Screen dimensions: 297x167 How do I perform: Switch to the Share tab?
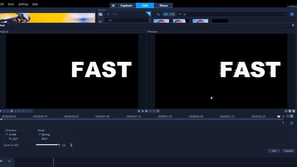pos(163,6)
